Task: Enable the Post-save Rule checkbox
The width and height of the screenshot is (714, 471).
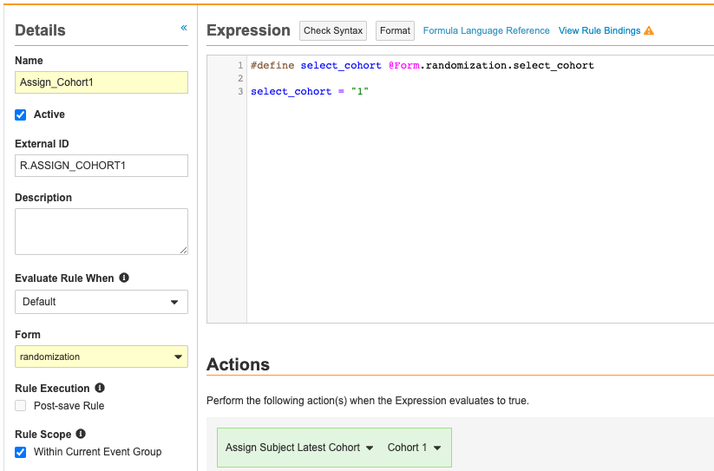Action: click(x=21, y=406)
